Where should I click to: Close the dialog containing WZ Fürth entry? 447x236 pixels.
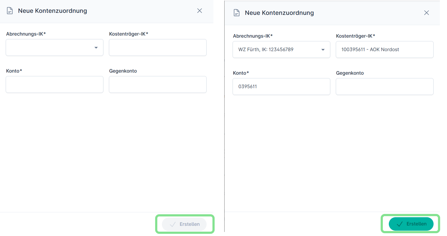pos(426,13)
